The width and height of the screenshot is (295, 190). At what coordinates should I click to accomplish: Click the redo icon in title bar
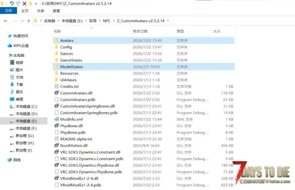point(18,3)
